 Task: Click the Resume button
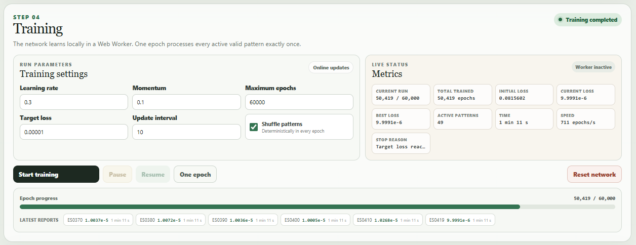(x=153, y=174)
